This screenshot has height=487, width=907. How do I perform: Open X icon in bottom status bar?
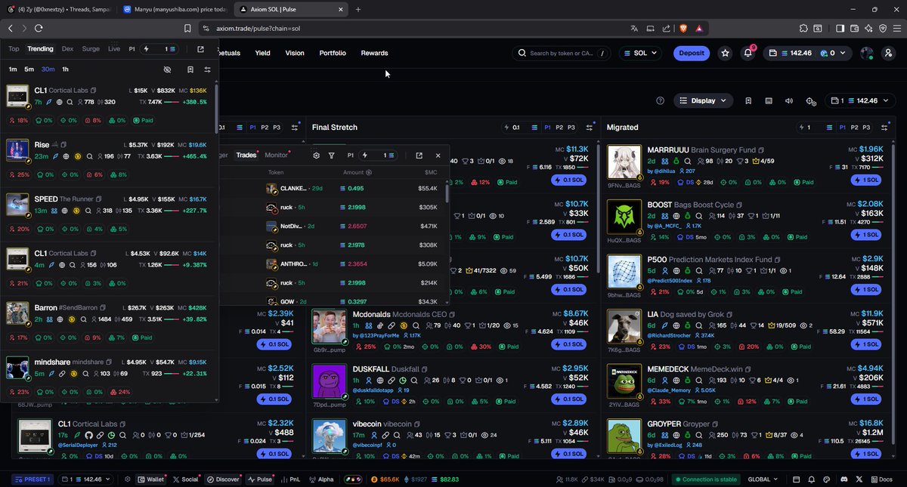pyautogui.click(x=859, y=479)
